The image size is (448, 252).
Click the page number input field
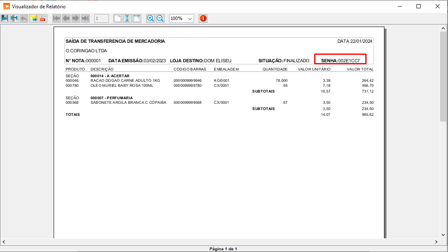click(101, 19)
